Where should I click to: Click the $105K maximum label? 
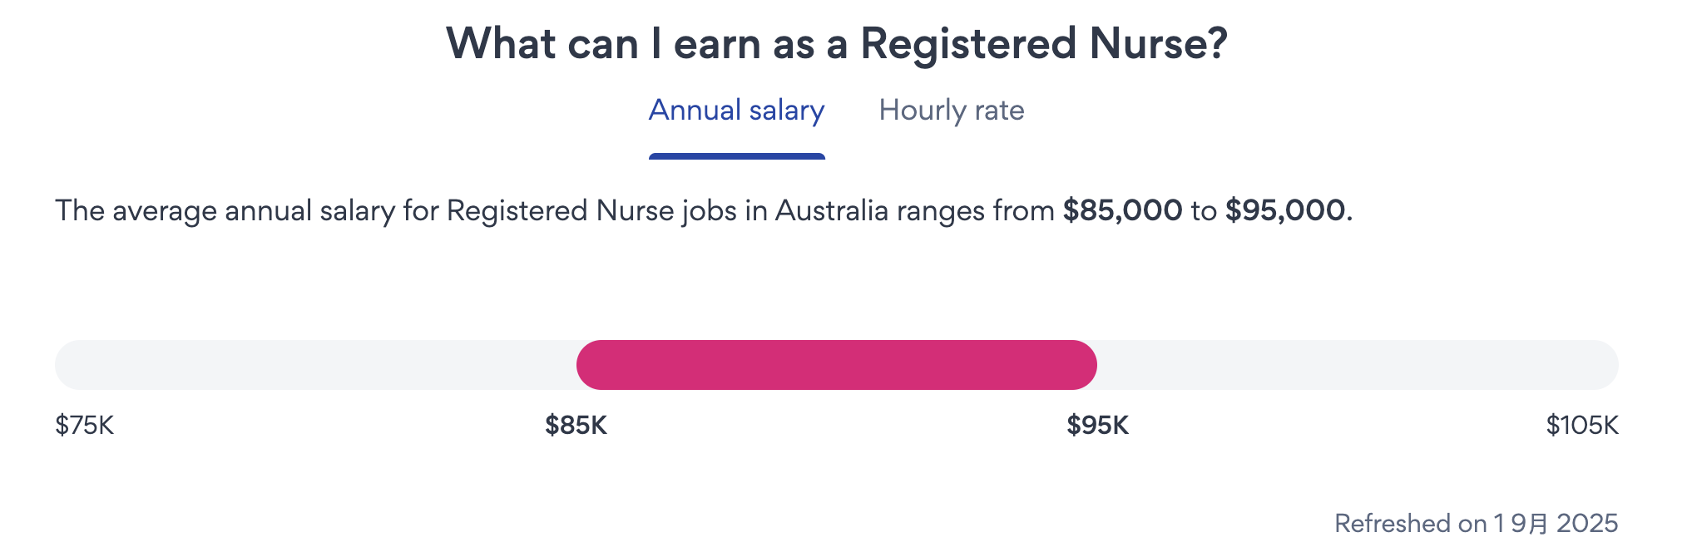click(1581, 426)
